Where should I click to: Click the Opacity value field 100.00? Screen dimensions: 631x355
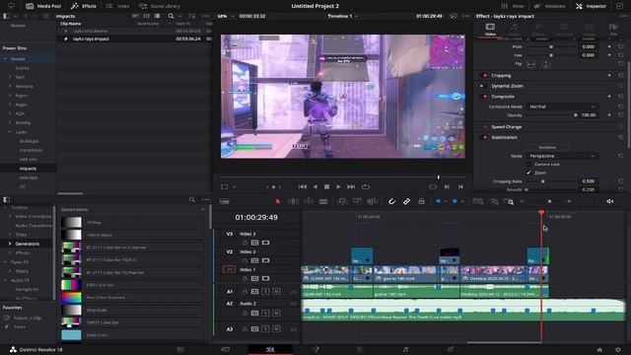point(588,115)
